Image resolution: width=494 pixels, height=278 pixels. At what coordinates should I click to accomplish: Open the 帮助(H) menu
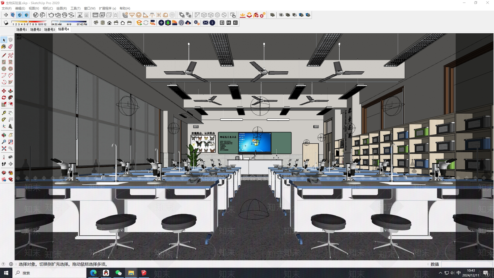click(125, 8)
